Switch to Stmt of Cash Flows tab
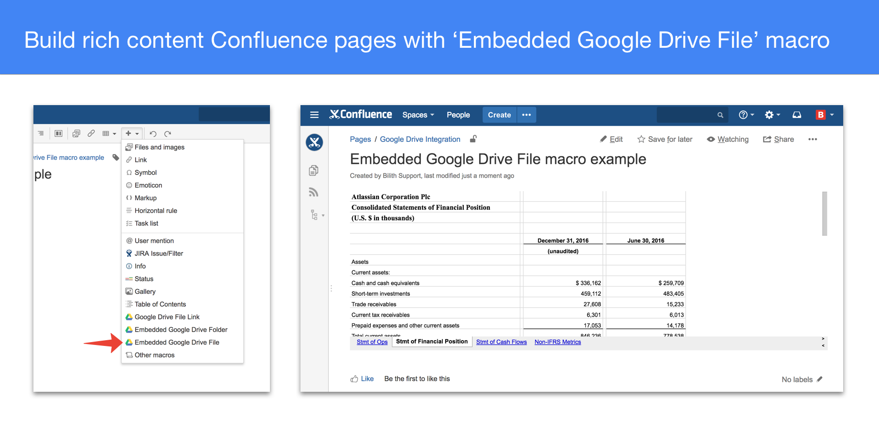Screen dimensions: 879x430 (x=501, y=342)
